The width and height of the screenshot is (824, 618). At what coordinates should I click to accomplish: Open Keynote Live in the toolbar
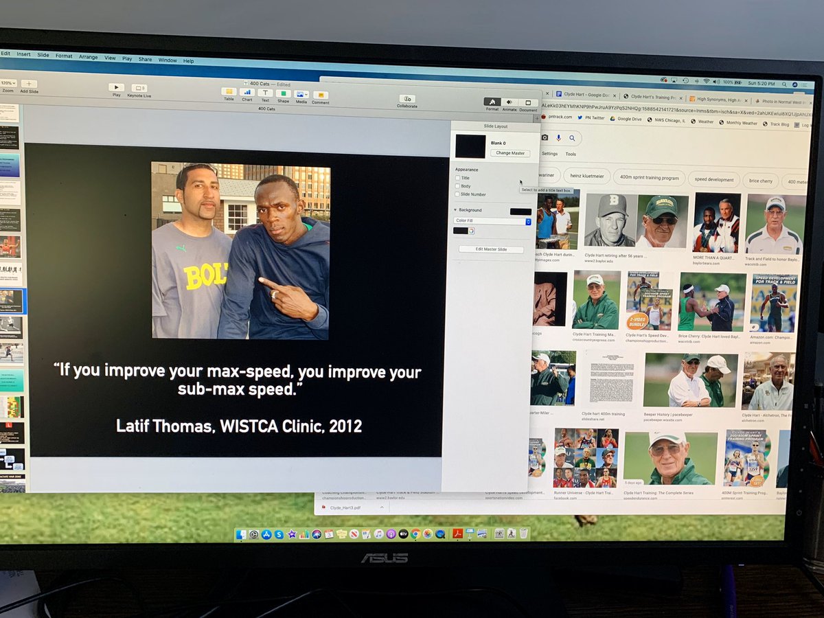click(x=139, y=88)
